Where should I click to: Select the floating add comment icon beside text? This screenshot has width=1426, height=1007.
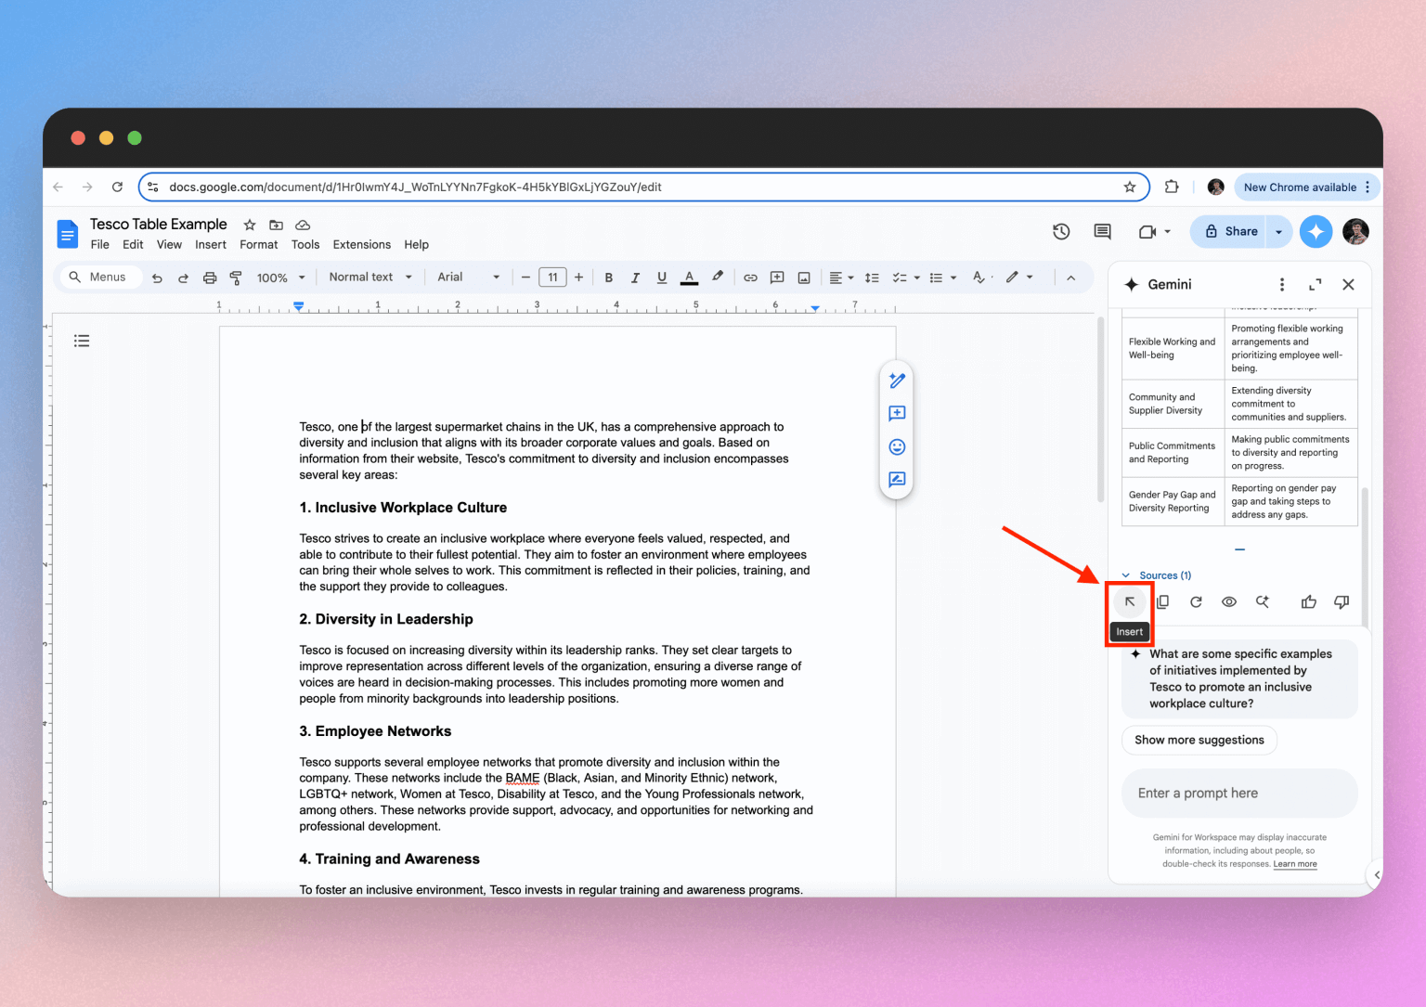point(896,414)
